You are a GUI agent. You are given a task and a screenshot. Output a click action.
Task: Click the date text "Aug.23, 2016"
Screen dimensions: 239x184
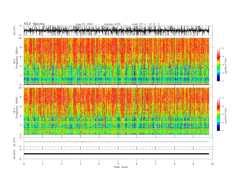[84, 24]
